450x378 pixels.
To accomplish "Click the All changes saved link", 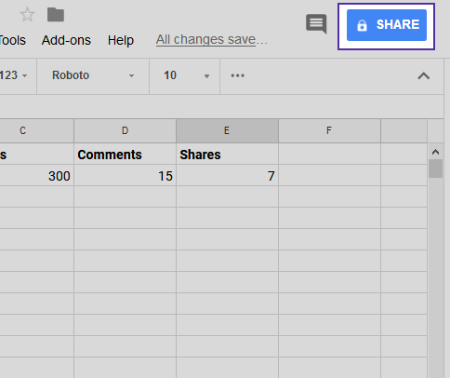I will (x=212, y=40).
